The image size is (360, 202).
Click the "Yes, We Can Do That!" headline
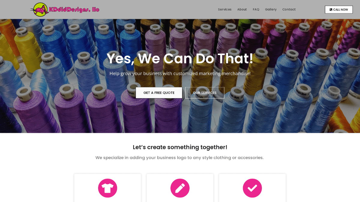[x=180, y=59]
